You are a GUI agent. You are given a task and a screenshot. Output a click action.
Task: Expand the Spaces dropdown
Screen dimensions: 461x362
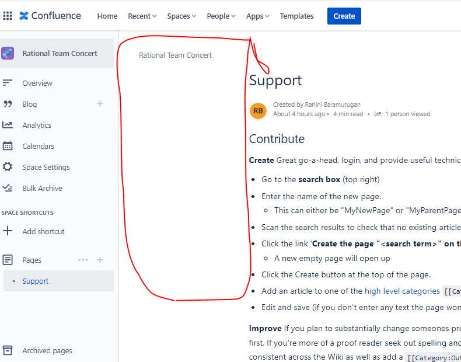181,16
